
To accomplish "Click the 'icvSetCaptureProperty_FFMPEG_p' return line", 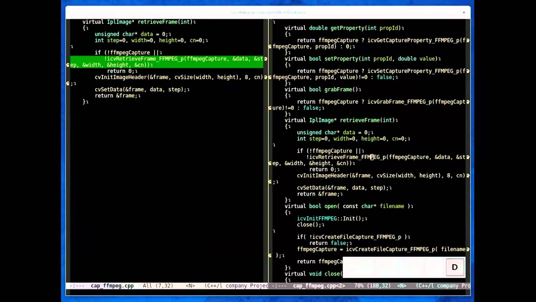I will tap(381, 71).
